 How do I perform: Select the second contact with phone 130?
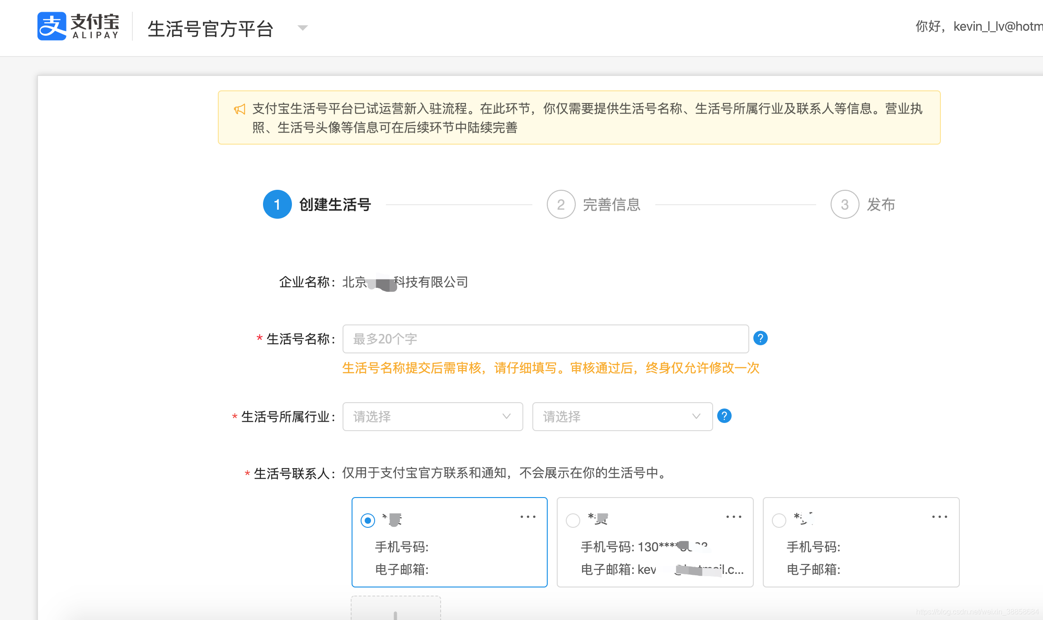pyautogui.click(x=573, y=521)
